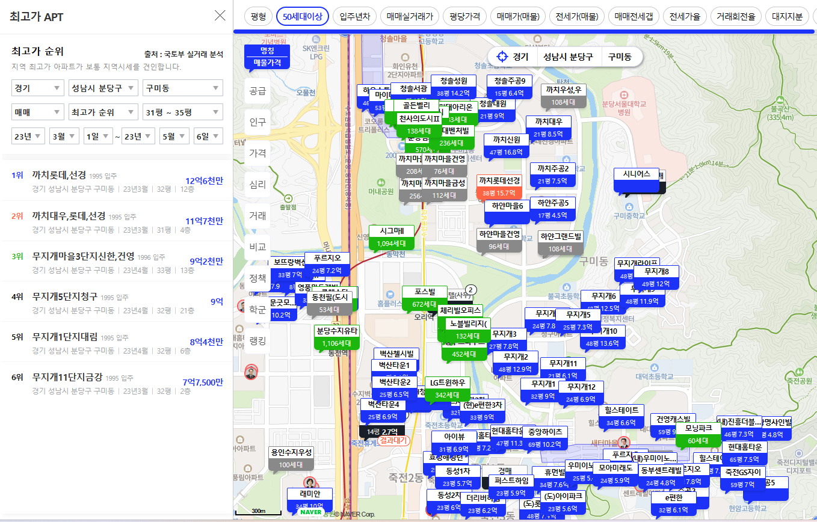Toggle the 매매전세갭 filter chip
The image size is (817, 522).
tap(634, 16)
